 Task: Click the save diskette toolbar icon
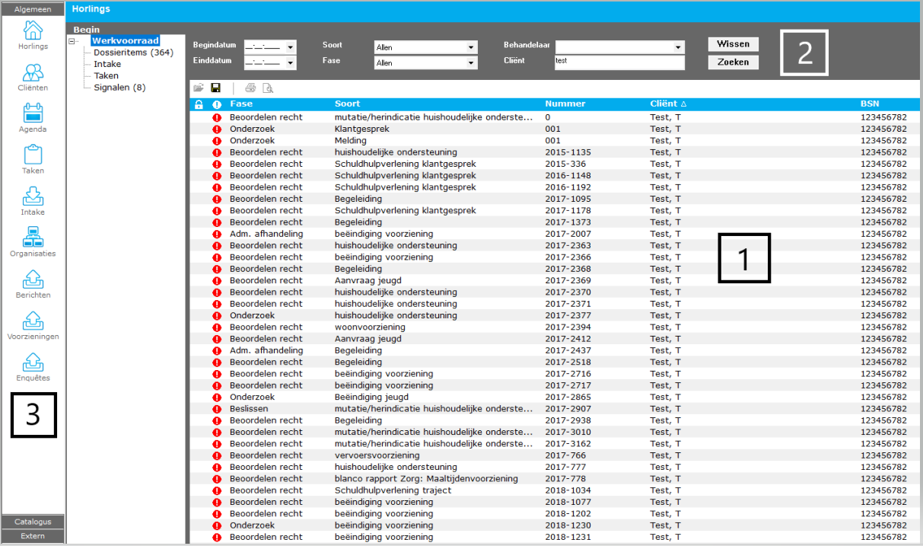tap(215, 88)
